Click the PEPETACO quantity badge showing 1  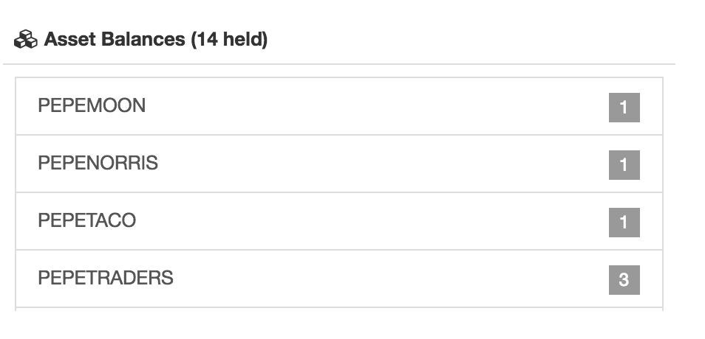pyautogui.click(x=624, y=222)
